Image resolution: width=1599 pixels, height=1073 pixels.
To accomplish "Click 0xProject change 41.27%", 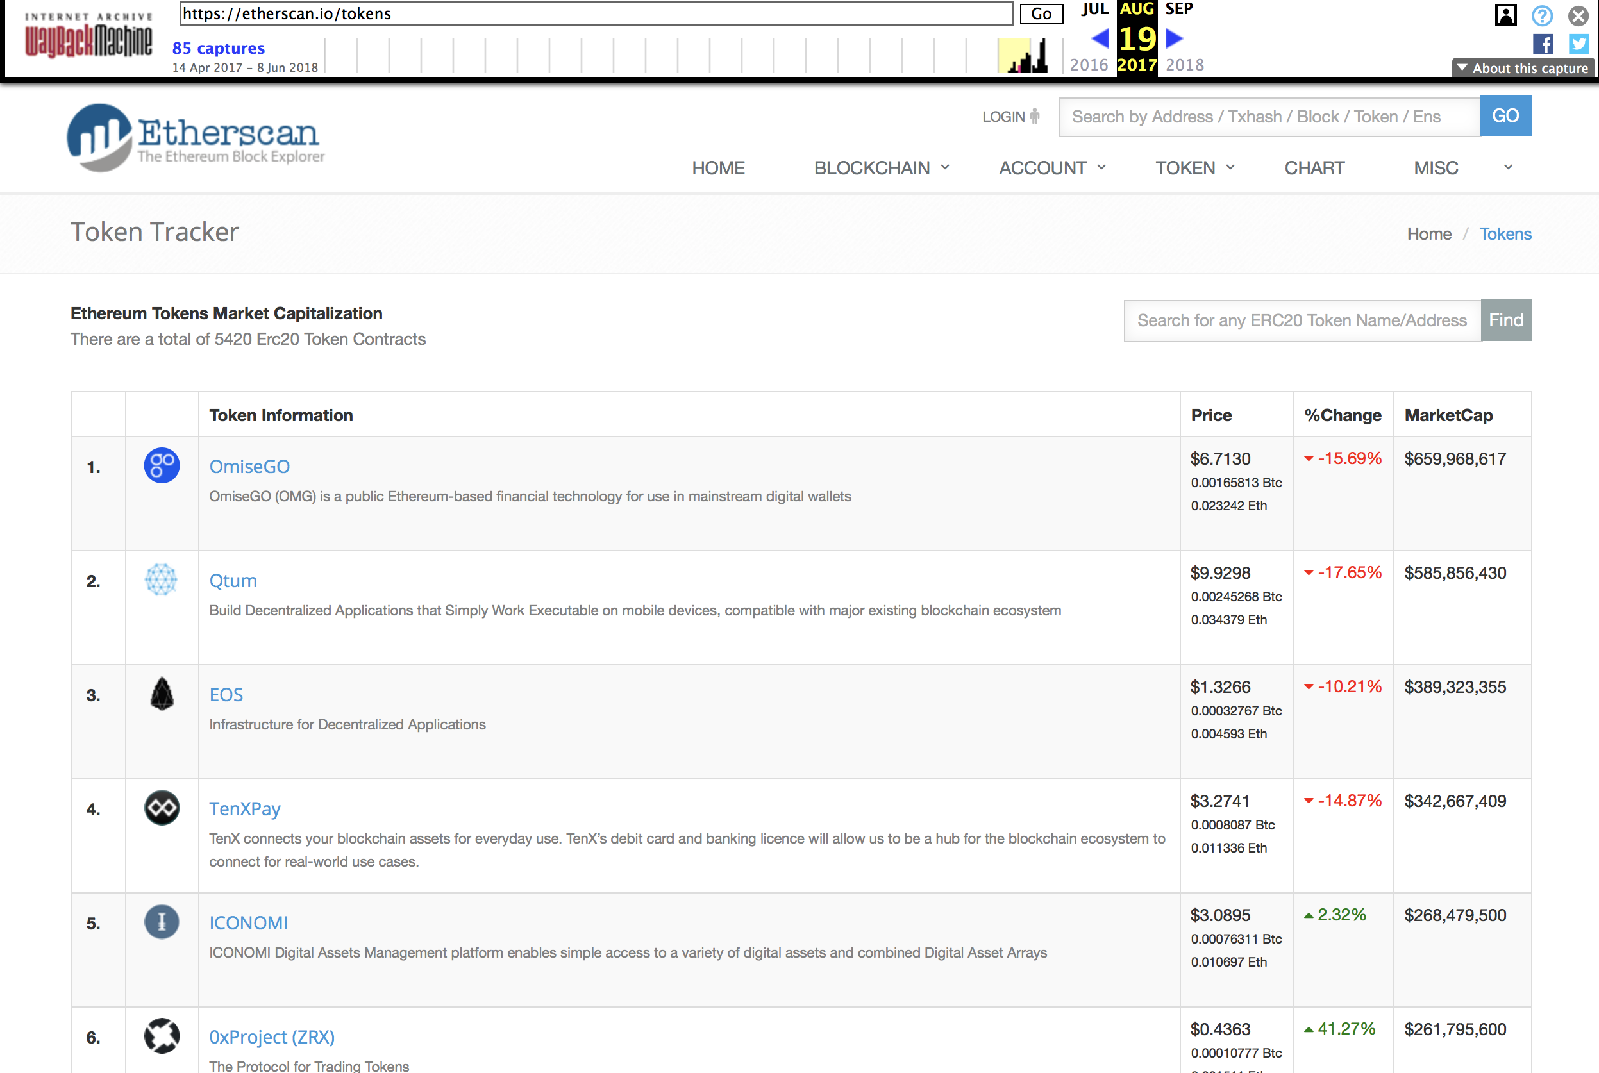I will coord(1339,1029).
